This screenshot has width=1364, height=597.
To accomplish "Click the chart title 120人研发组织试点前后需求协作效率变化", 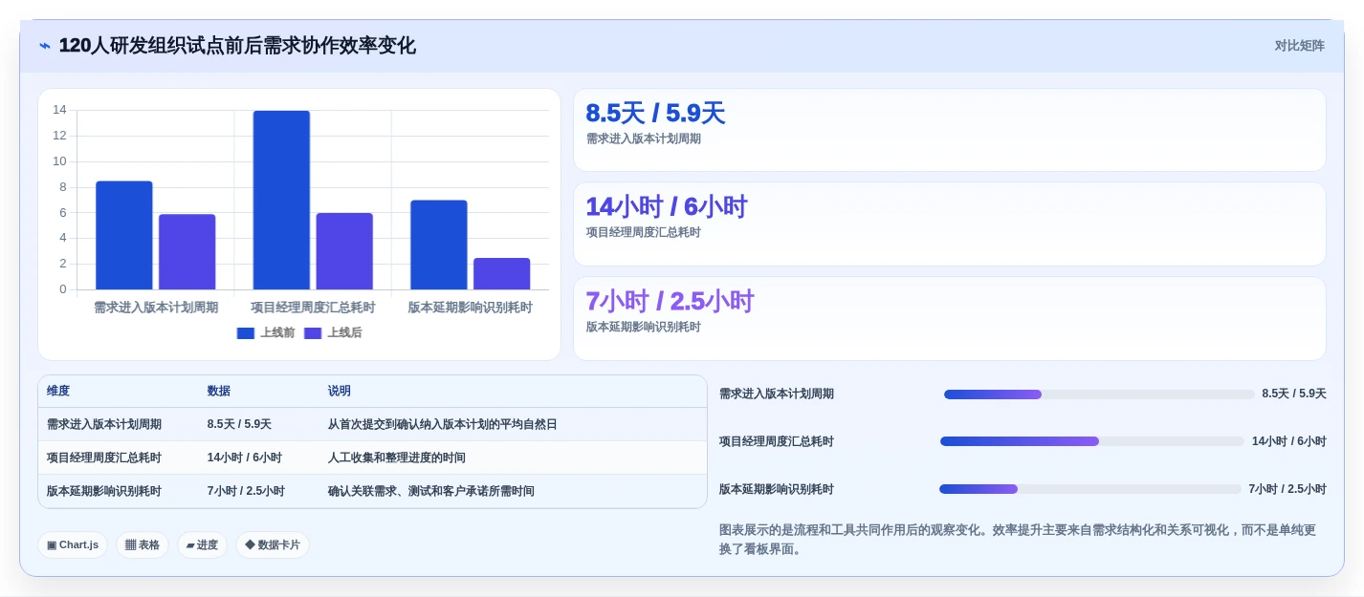I will point(237,46).
